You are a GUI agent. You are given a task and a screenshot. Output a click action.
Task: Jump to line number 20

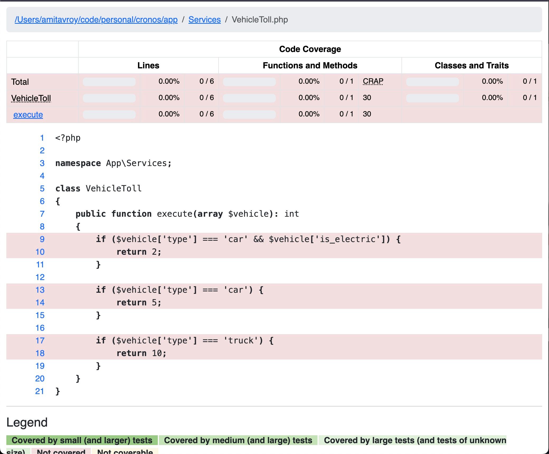click(x=40, y=379)
